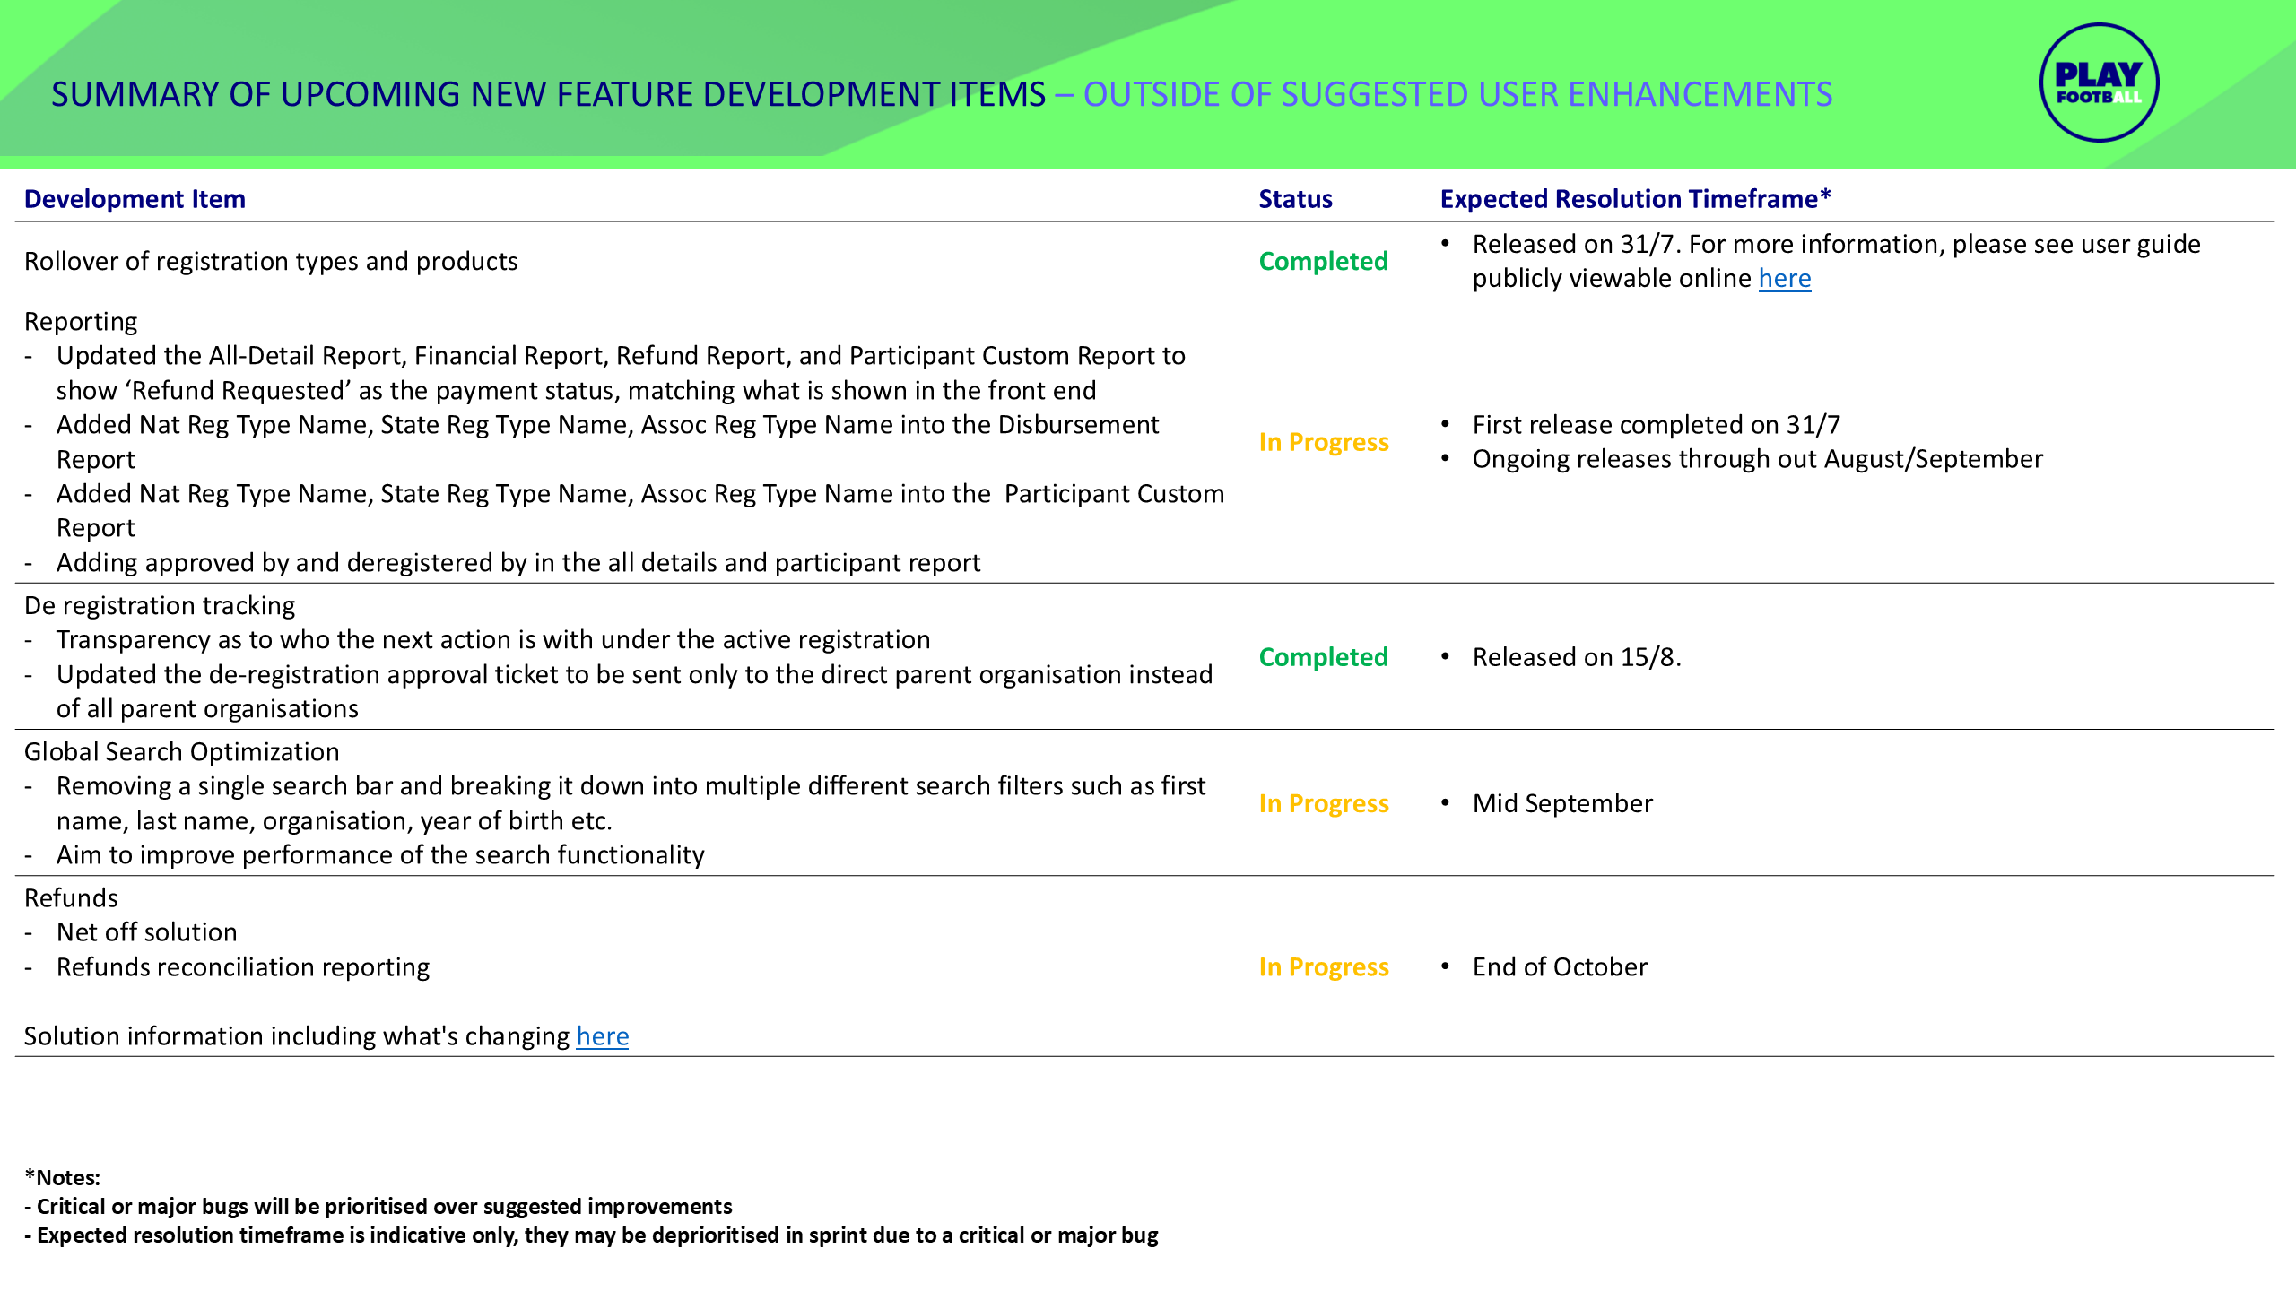Open the refunds solution 'here' link

[x=602, y=1036]
